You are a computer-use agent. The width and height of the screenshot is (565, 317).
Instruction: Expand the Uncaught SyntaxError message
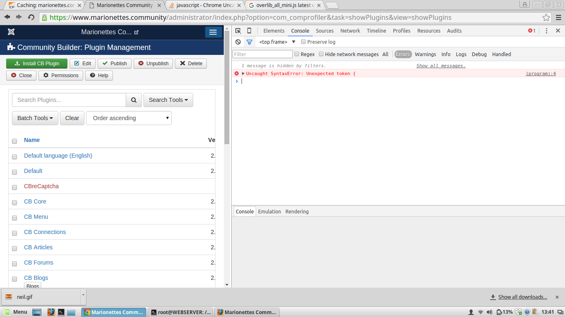click(243, 73)
